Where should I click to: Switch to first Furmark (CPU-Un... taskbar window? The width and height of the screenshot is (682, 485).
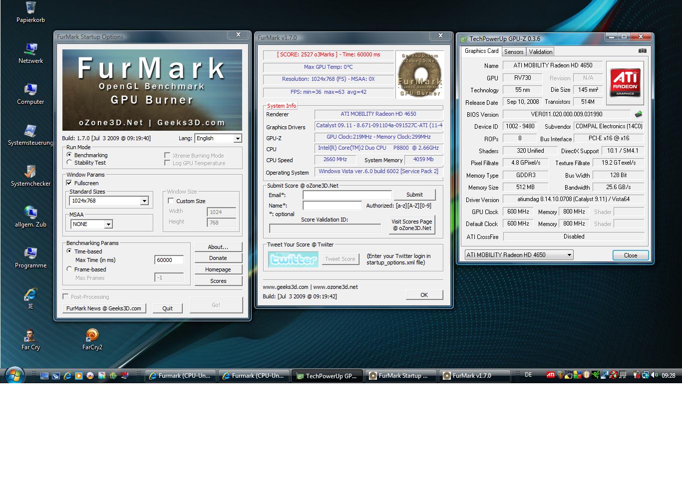[180, 376]
